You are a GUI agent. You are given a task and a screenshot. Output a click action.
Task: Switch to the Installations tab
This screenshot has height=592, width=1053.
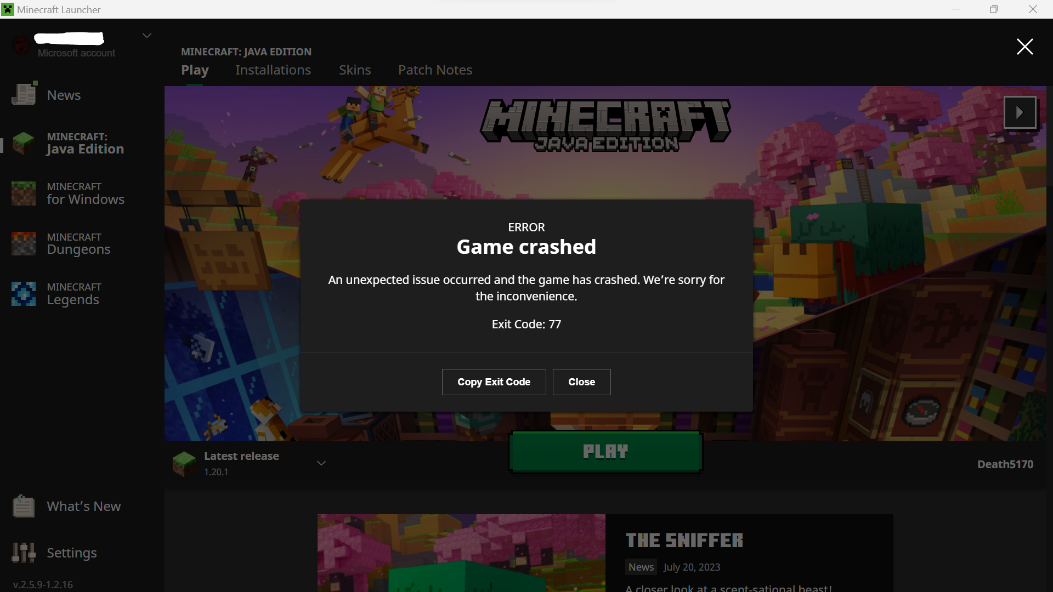coord(273,70)
